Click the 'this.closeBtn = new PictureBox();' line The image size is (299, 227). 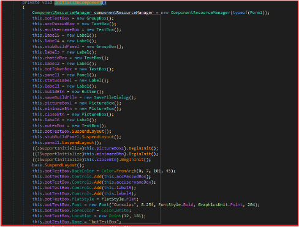click(x=73, y=114)
